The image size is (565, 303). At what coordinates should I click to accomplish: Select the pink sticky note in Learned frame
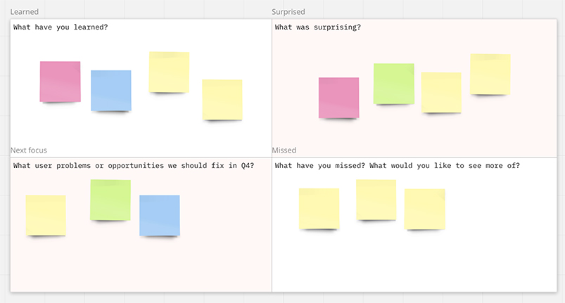(60, 82)
